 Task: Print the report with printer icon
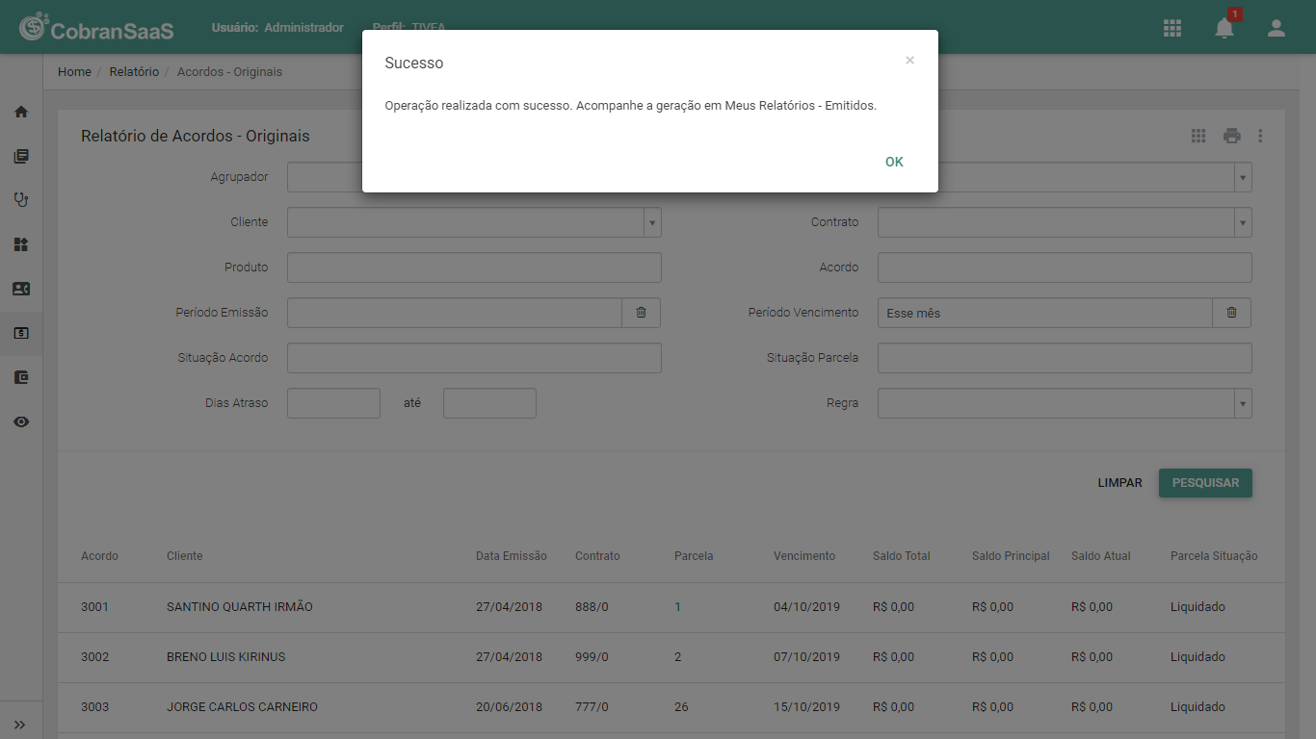click(1232, 136)
